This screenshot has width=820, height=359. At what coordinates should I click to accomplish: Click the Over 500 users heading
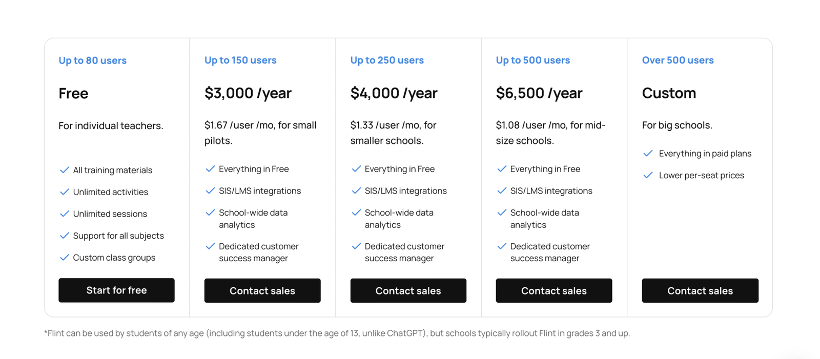[678, 60]
